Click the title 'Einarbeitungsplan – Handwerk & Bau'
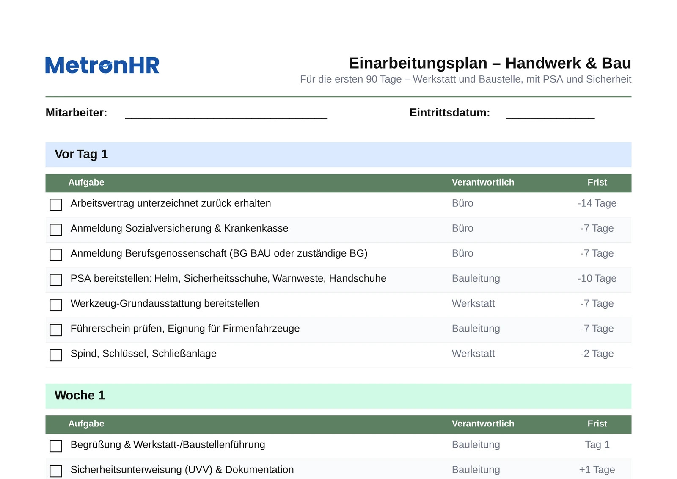 (x=490, y=63)
